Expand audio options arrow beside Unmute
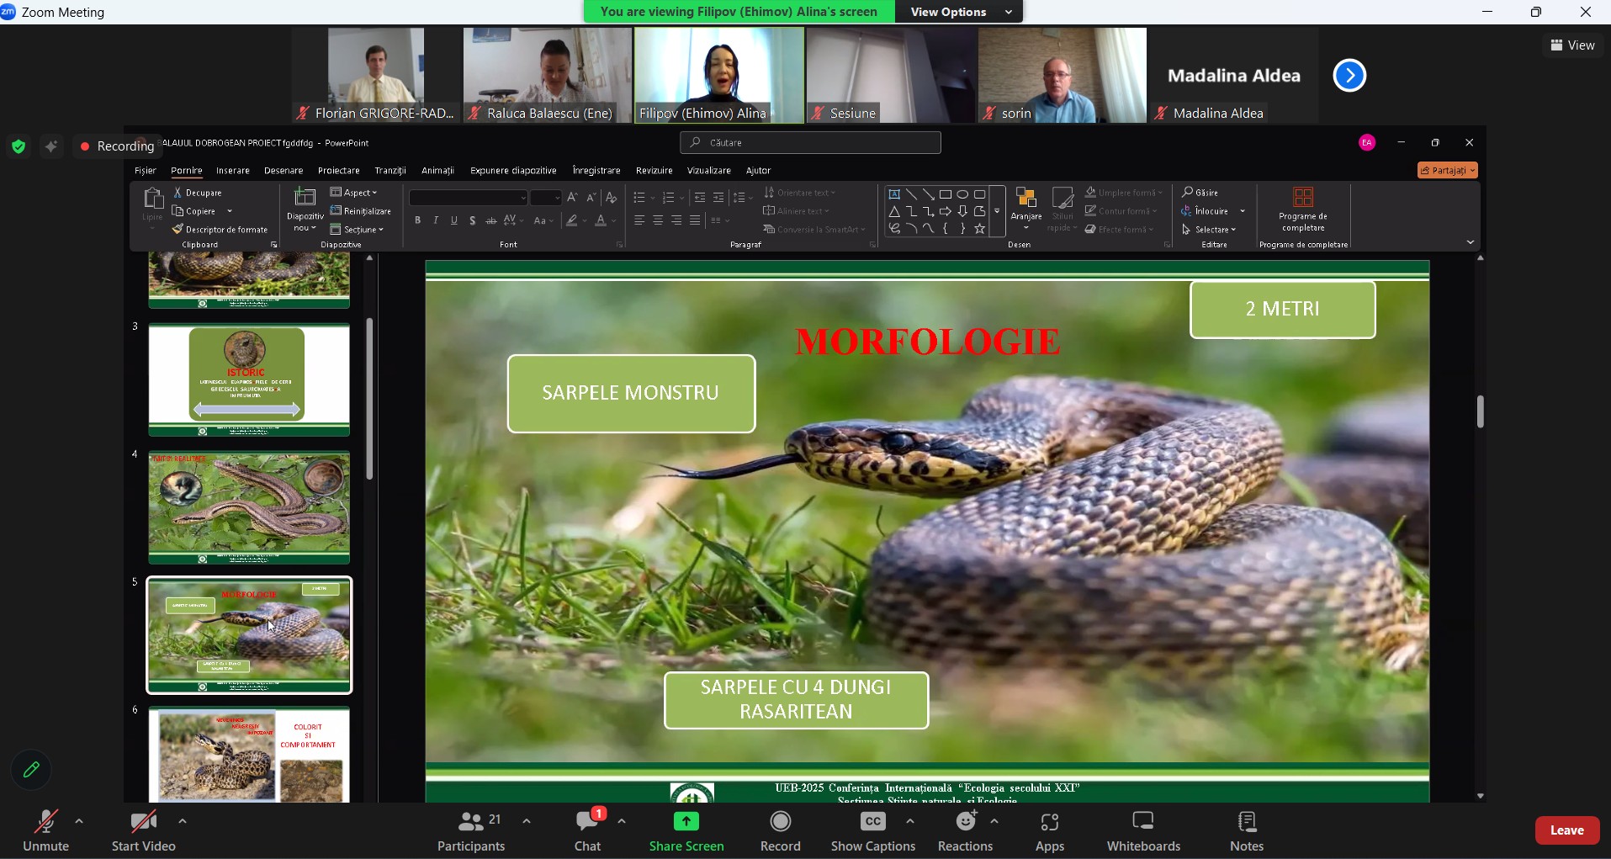The image size is (1611, 859). 79,822
